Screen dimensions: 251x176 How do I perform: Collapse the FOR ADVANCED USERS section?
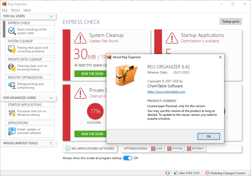tap(51, 98)
